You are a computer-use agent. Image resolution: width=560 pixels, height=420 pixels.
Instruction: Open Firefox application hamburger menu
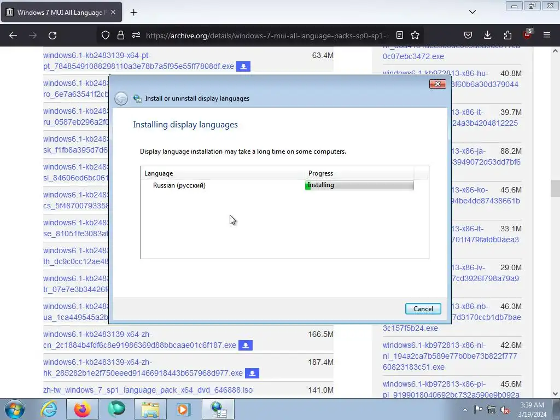click(547, 35)
